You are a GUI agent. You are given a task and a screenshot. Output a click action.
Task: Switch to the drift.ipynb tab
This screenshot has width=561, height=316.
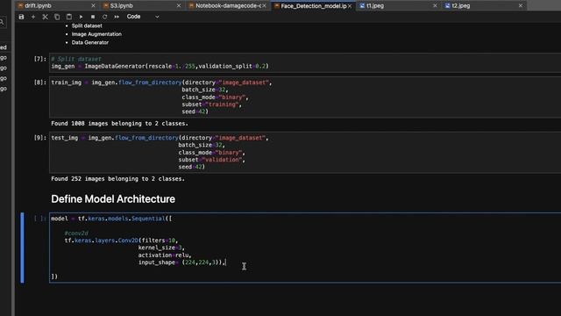click(38, 6)
